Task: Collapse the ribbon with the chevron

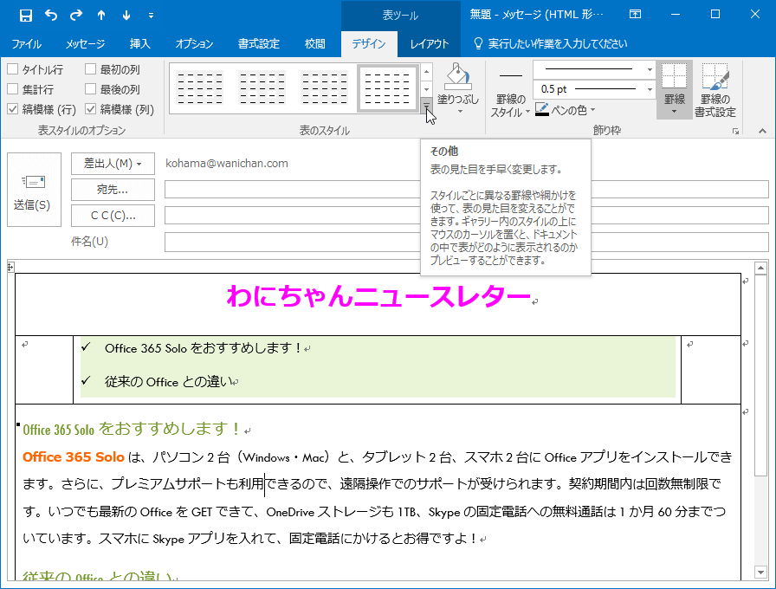Action: pyautogui.click(x=763, y=131)
